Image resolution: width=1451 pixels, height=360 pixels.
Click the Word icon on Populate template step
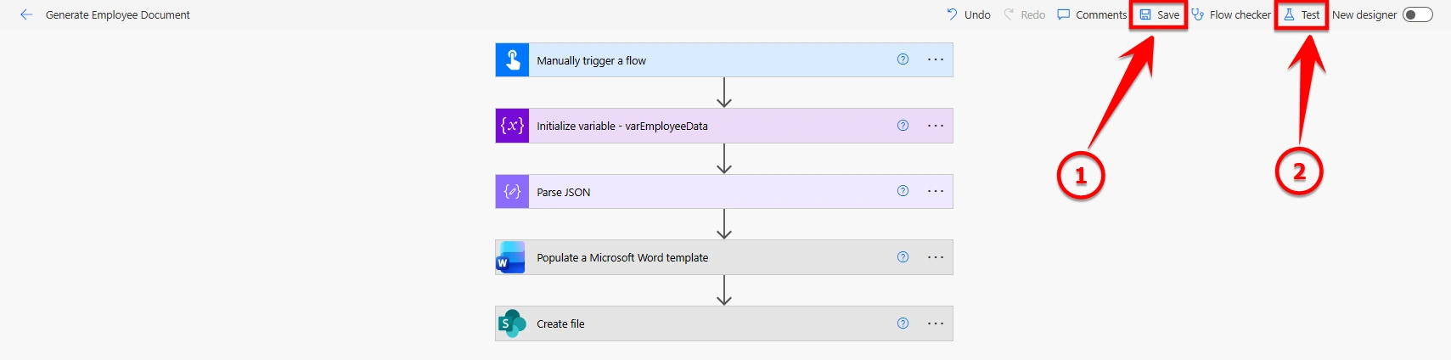(512, 257)
